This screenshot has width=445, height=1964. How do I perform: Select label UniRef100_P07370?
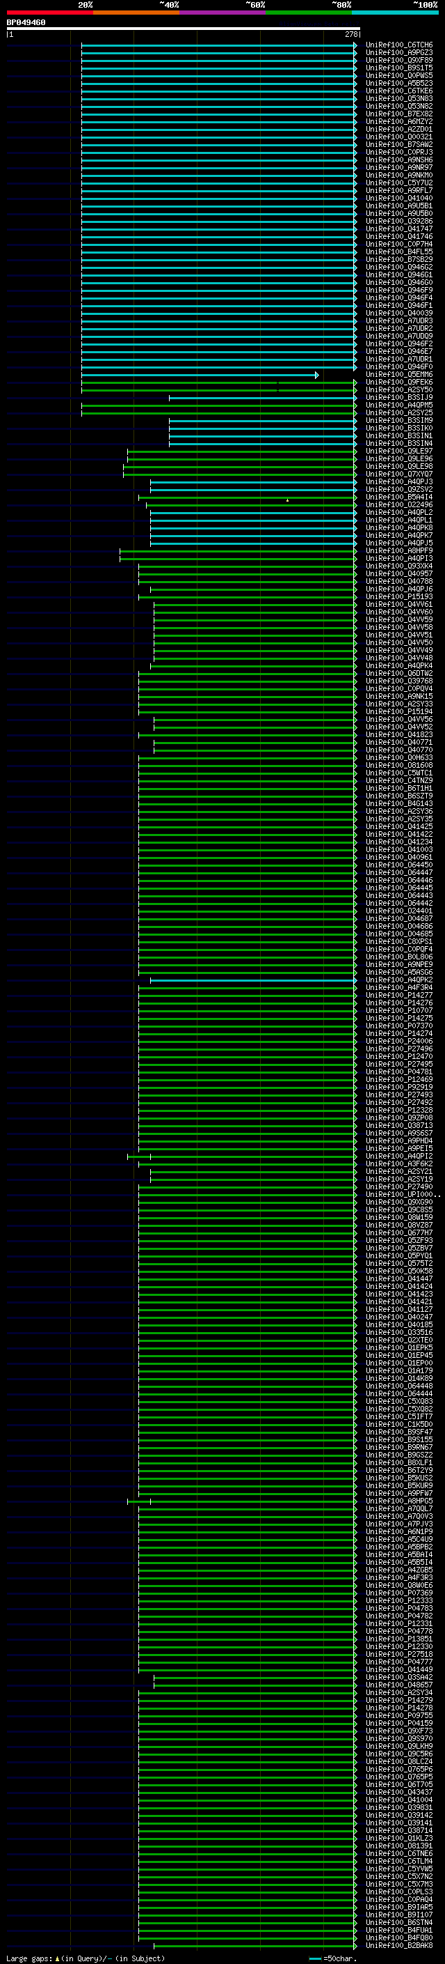399,1026
